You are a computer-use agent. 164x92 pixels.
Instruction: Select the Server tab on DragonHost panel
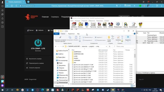click(30, 30)
